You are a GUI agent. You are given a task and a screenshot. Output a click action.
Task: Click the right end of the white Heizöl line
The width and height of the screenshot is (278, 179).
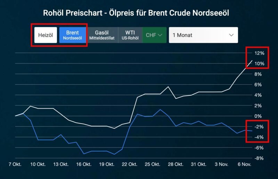tap(252, 60)
